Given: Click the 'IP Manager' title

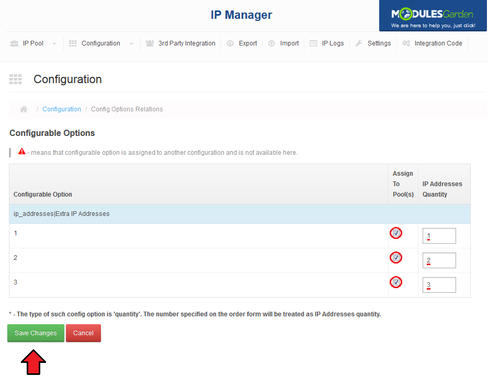Looking at the screenshot, I should tap(241, 15).
